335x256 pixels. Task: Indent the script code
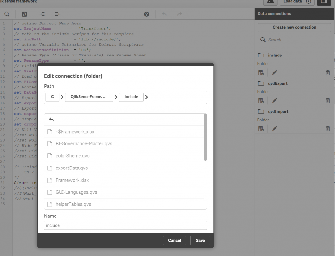pos(41,14)
